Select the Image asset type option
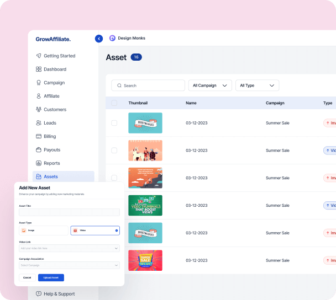The height and width of the screenshot is (300, 336). tap(44, 231)
